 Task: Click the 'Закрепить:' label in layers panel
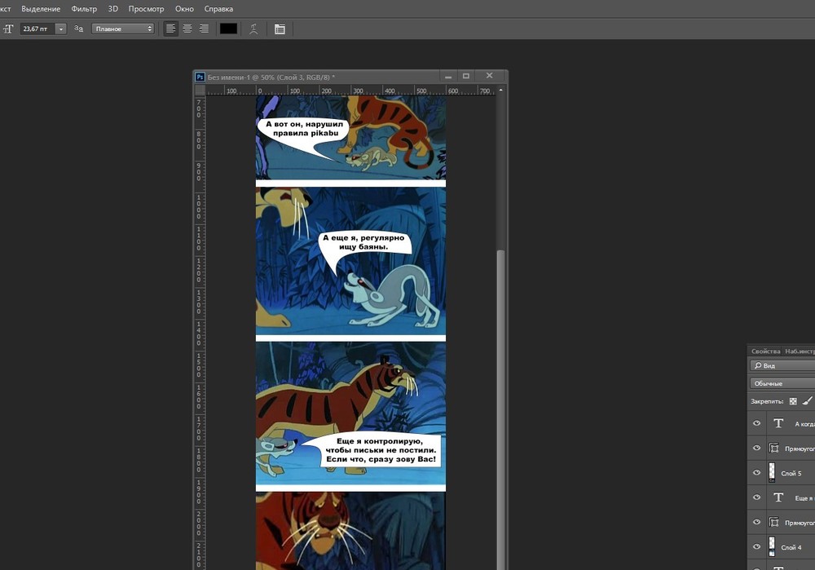(767, 401)
